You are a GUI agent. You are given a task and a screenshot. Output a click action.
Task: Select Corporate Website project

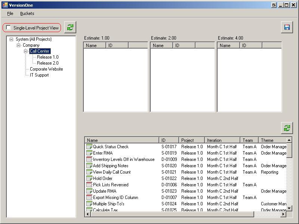(x=46, y=69)
